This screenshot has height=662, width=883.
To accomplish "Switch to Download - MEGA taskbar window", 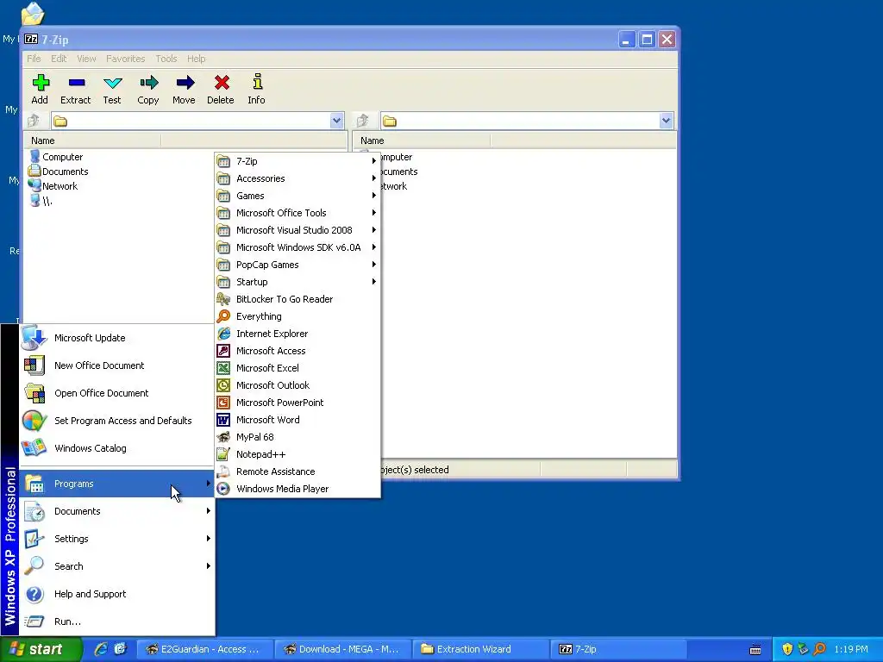I will pos(343,649).
